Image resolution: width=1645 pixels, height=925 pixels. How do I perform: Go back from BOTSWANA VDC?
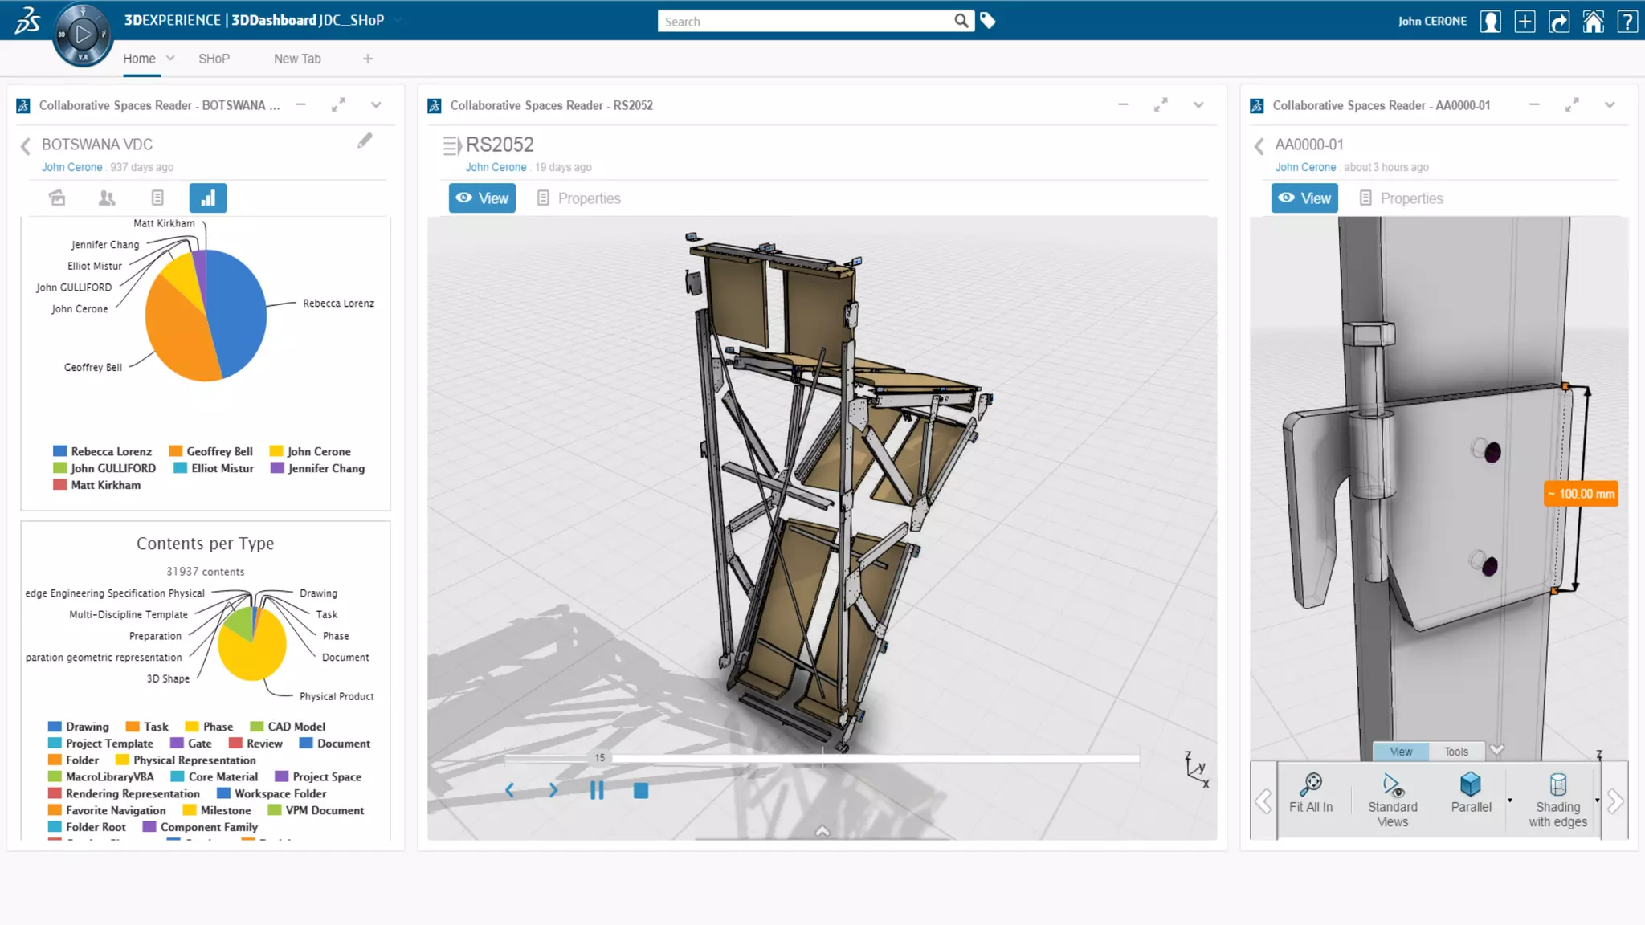click(26, 145)
